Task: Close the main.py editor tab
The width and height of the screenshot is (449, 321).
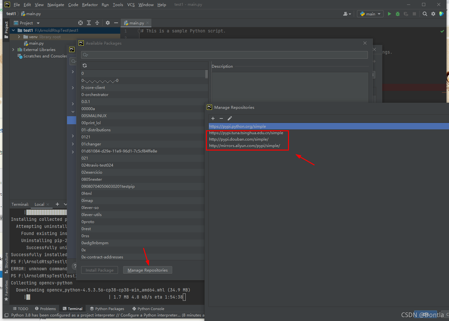Action: tap(148, 23)
